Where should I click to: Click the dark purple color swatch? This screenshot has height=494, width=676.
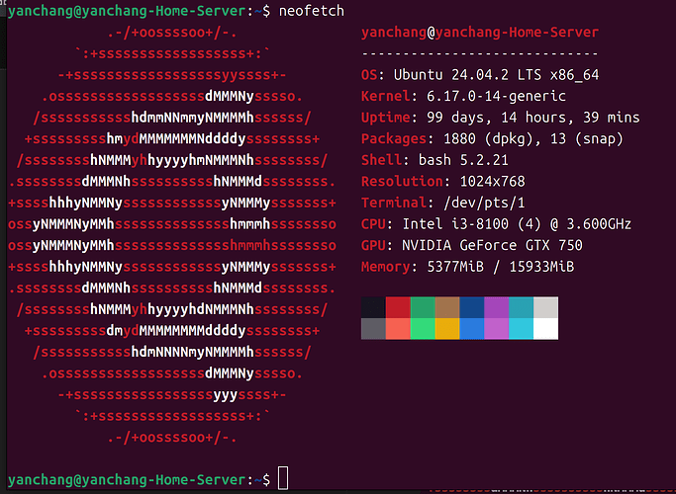[496, 307]
